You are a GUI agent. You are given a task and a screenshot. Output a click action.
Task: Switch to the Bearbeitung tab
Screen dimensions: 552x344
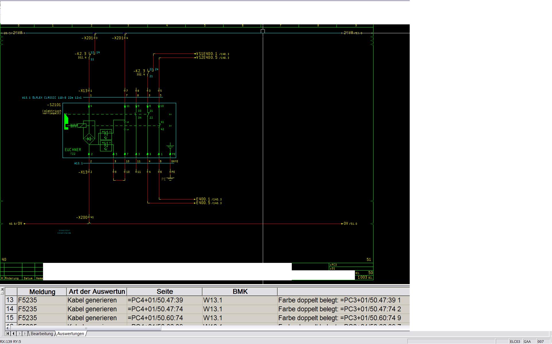(x=42, y=334)
